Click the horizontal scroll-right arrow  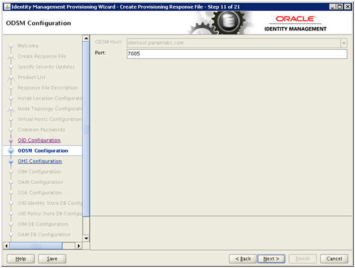pyautogui.click(x=79, y=246)
